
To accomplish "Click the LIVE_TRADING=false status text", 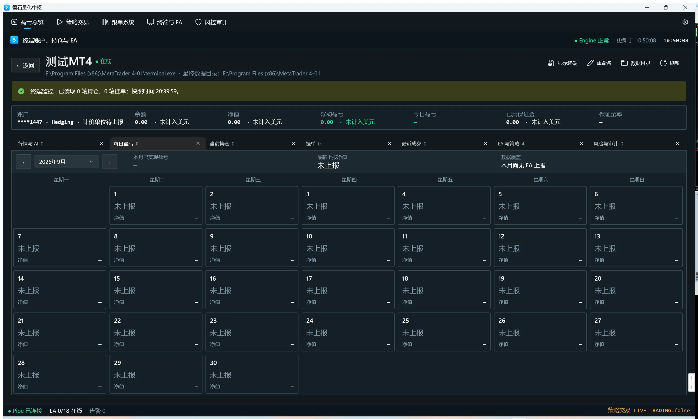I will (662, 411).
